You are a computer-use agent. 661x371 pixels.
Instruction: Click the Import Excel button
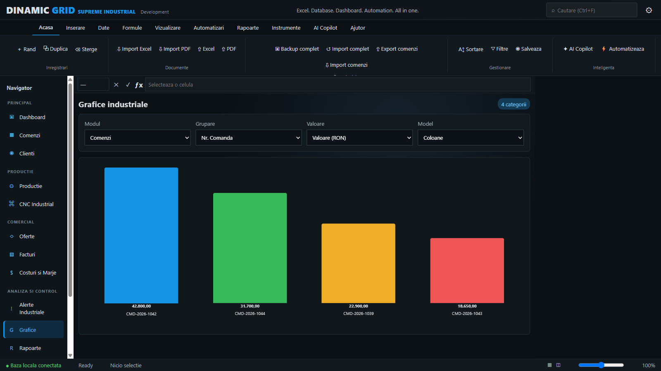point(134,49)
